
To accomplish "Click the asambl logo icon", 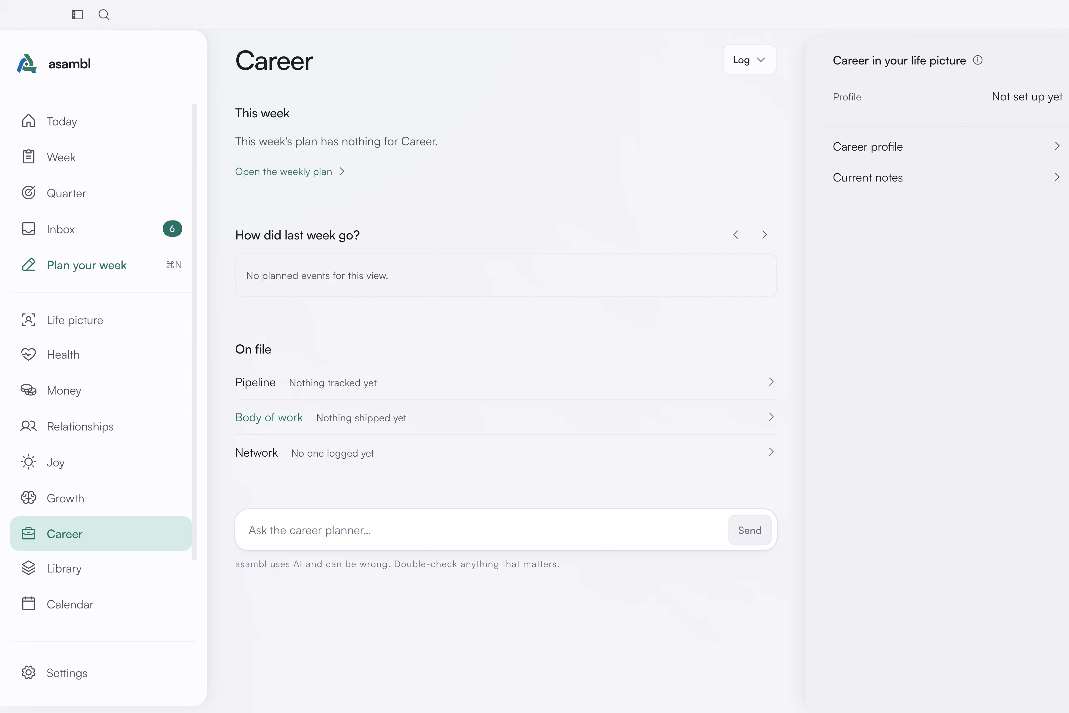I will coord(27,64).
